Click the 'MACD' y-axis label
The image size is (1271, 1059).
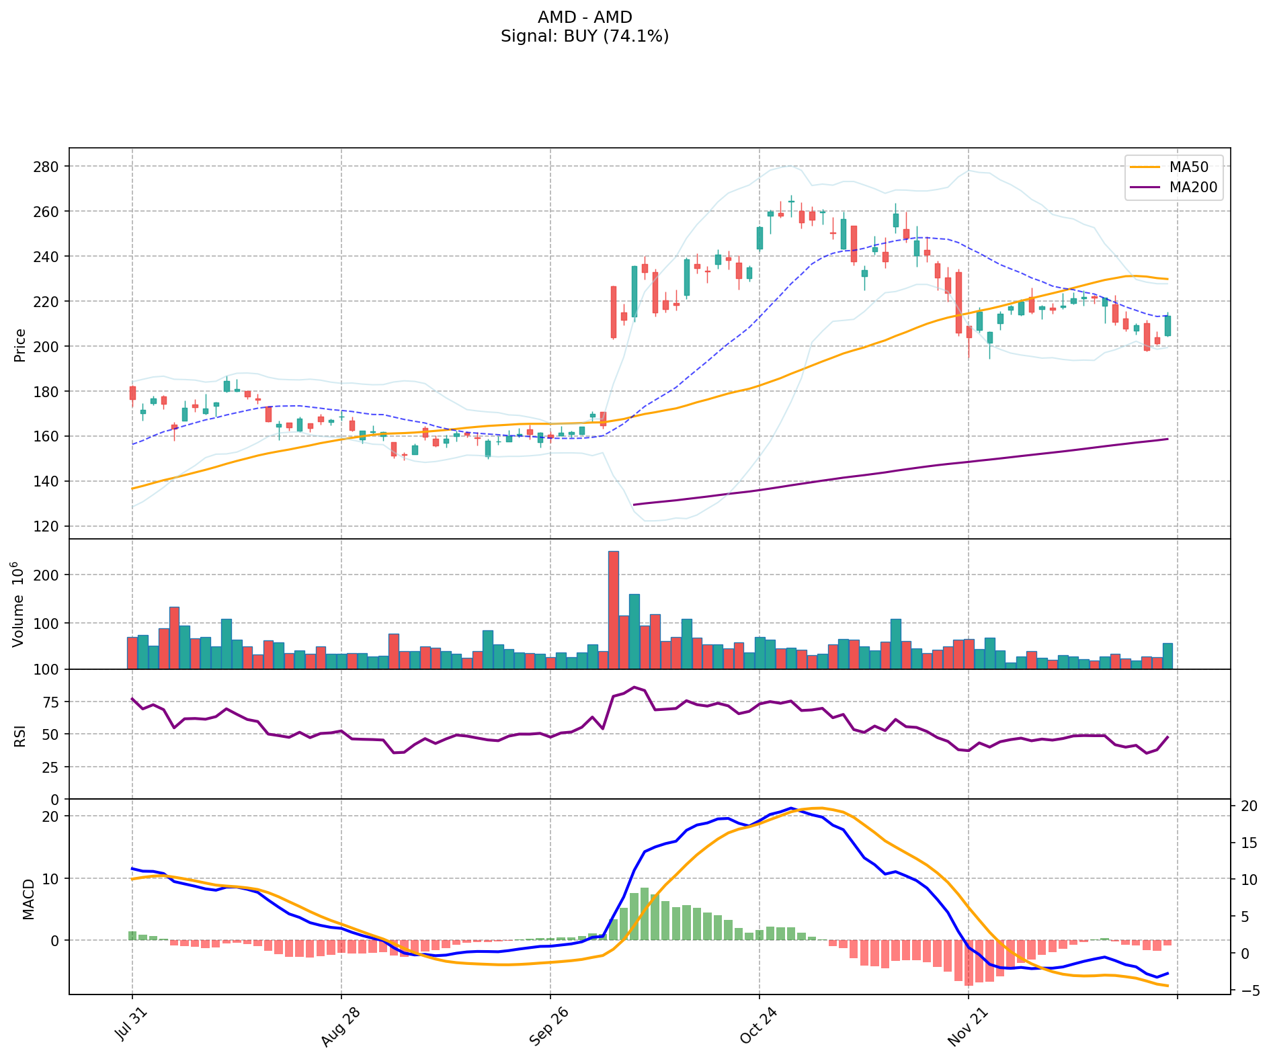tap(28, 898)
